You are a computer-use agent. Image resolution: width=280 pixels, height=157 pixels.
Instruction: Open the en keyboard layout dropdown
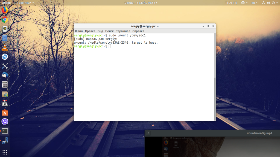[x=254, y=3]
